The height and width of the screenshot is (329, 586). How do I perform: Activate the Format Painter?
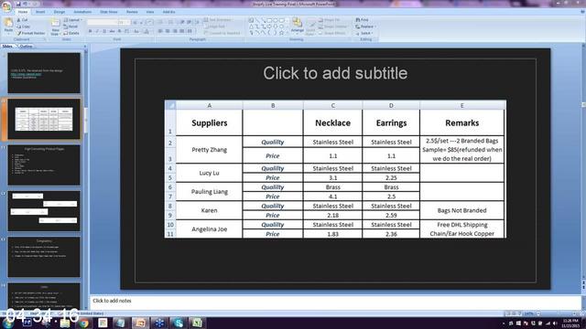point(30,33)
